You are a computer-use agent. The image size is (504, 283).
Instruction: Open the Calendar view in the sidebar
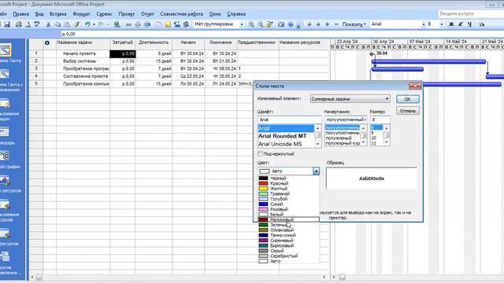5,135
